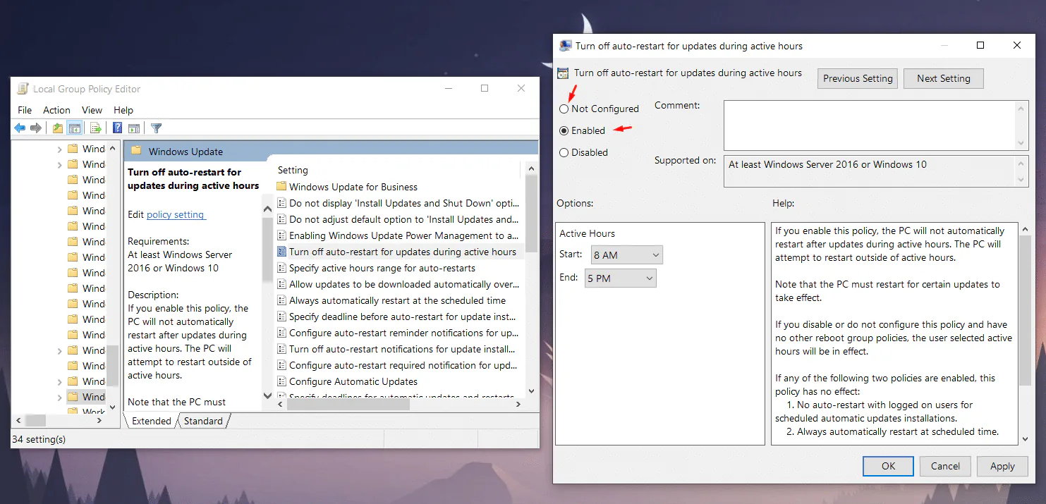Click the Up One Level folder toolbar icon
The image size is (1046, 504).
[x=58, y=128]
